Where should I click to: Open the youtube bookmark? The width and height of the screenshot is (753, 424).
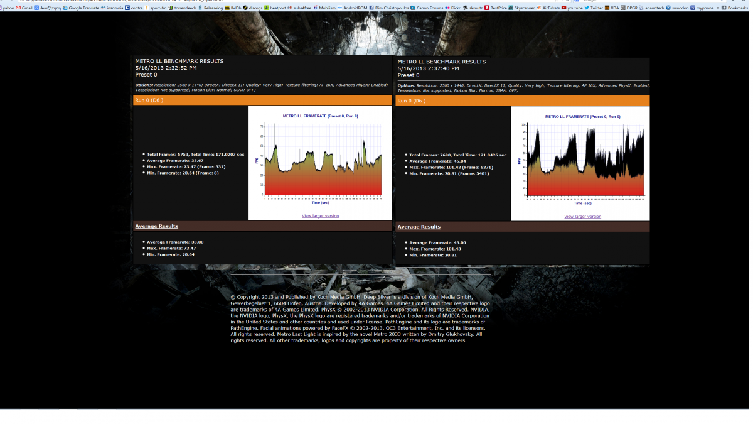pyautogui.click(x=572, y=8)
